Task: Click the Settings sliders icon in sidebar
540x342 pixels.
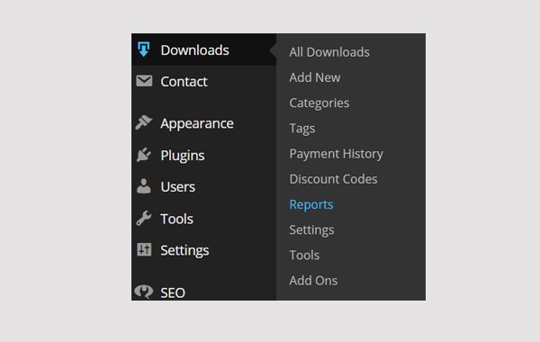Action: click(x=144, y=249)
